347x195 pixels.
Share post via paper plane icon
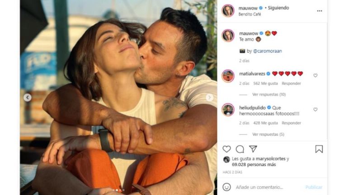tap(253, 149)
